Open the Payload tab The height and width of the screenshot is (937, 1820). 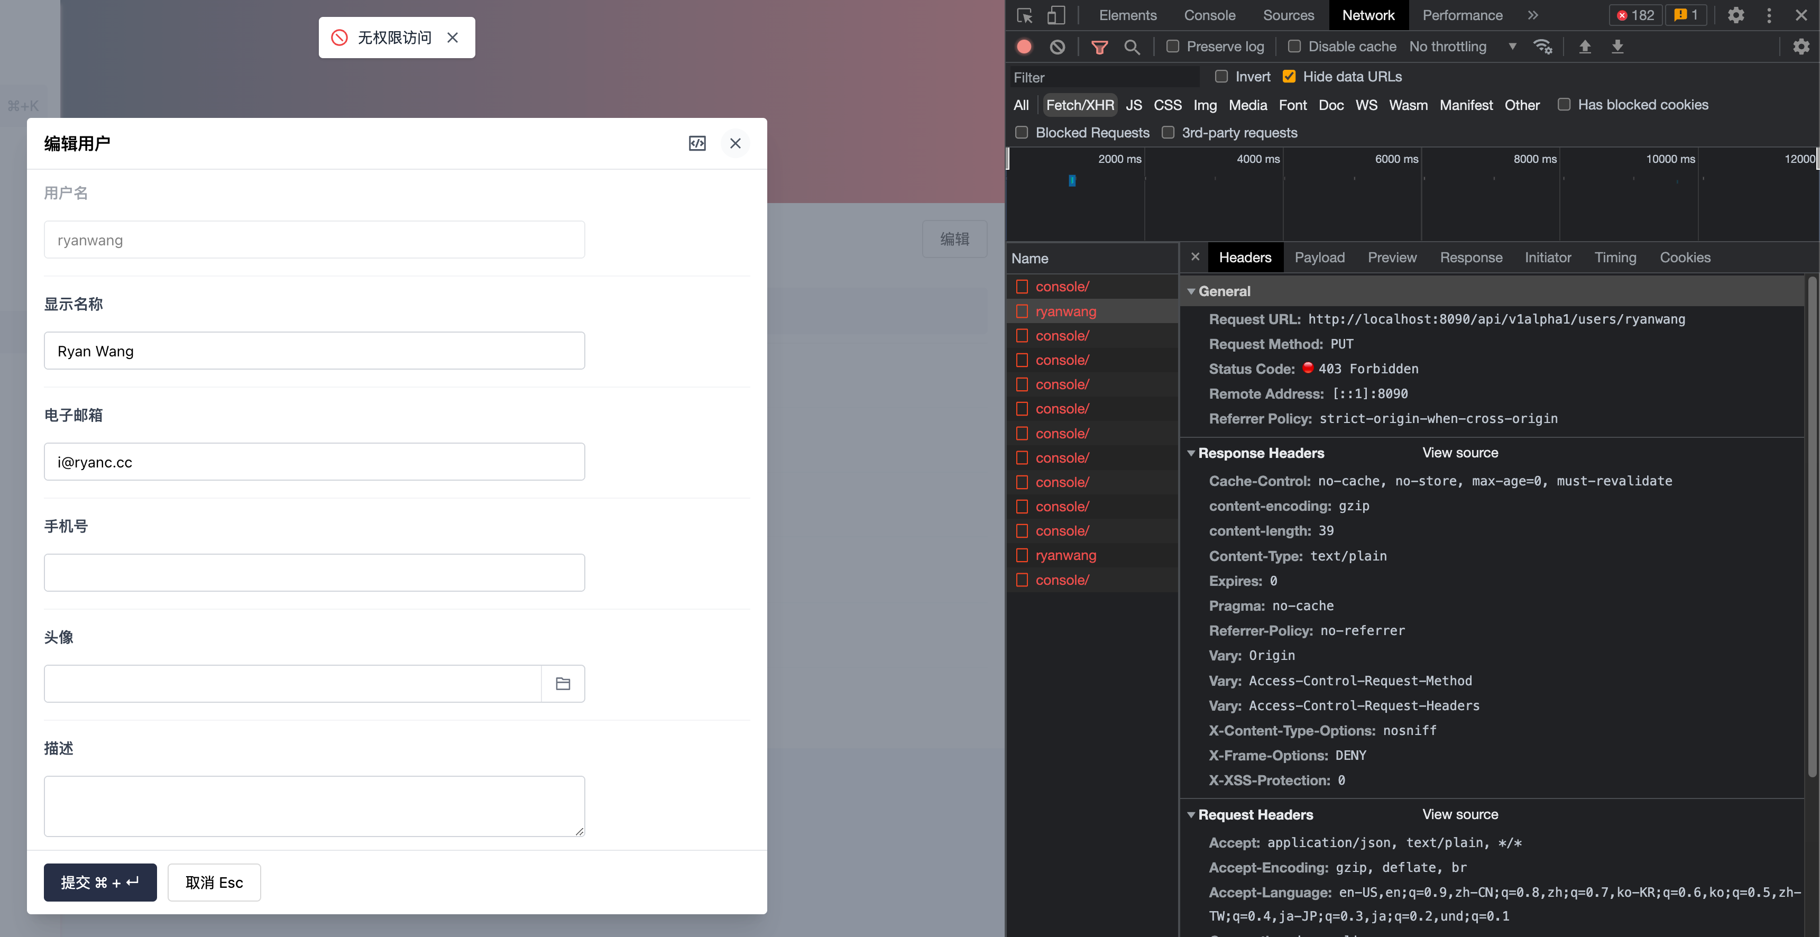[x=1319, y=257]
